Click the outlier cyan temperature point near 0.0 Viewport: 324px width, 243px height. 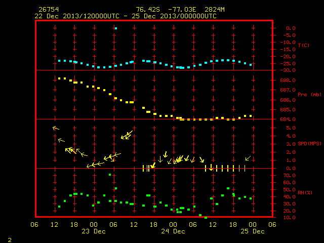[x=116, y=28]
